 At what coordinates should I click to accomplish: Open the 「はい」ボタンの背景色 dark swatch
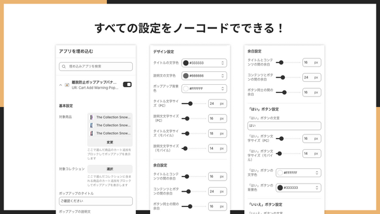280,188
